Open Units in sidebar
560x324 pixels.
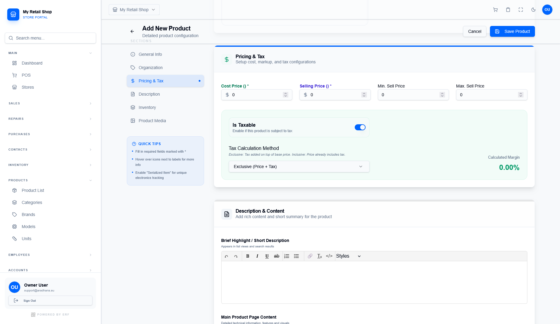coord(50,239)
